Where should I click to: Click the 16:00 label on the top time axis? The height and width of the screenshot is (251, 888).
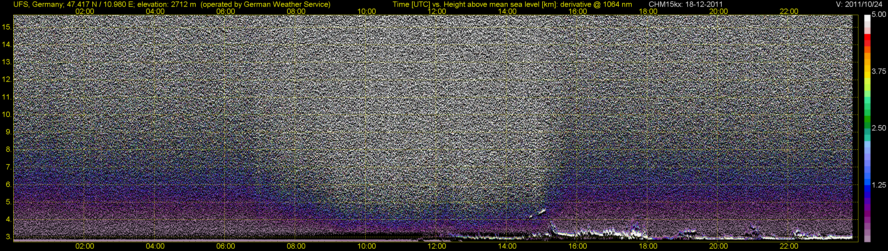[578, 11]
